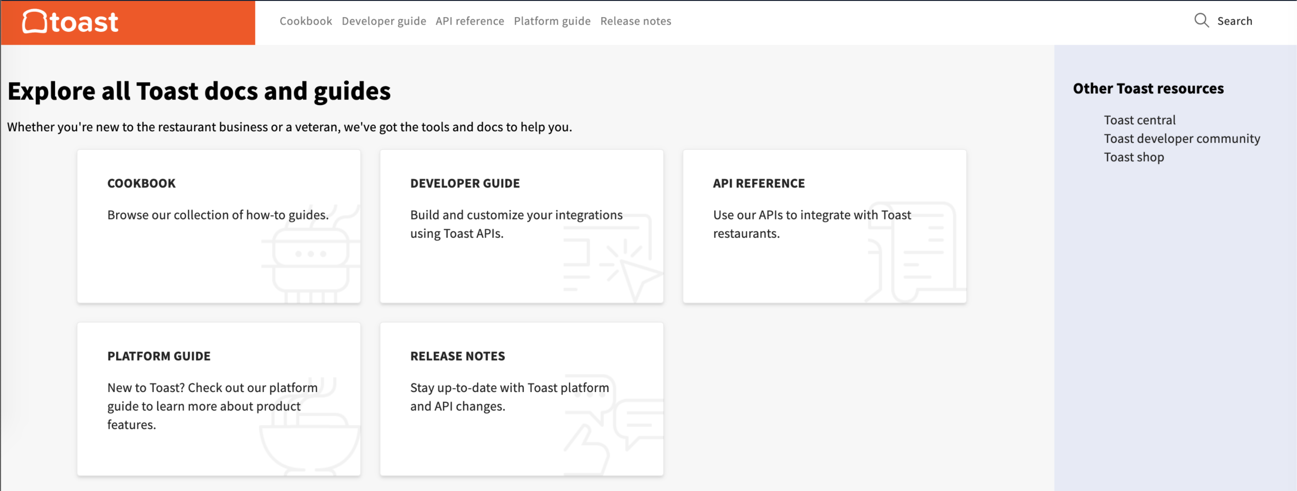Viewport: 1297px width, 491px height.
Task: Open the RELEASE NOTES card heading
Action: pyautogui.click(x=457, y=356)
